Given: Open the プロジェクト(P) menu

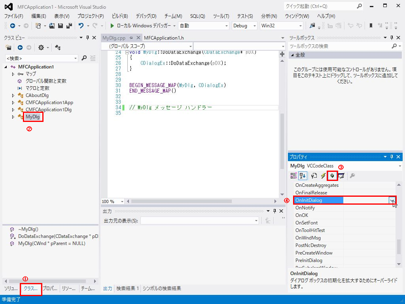Looking at the screenshot, I should pyautogui.click(x=91, y=16).
